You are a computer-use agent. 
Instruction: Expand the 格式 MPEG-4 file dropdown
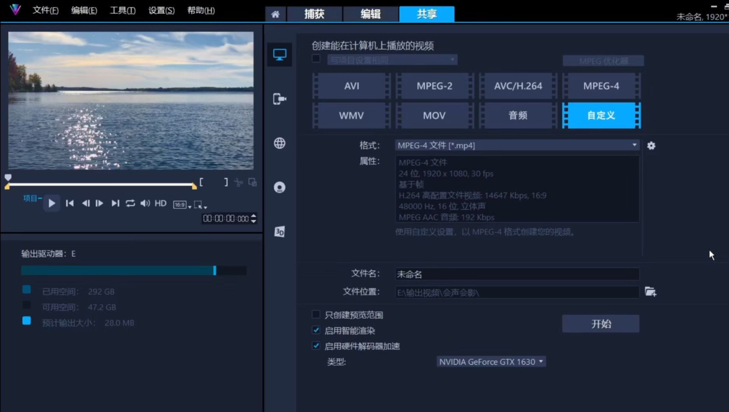click(x=517, y=146)
